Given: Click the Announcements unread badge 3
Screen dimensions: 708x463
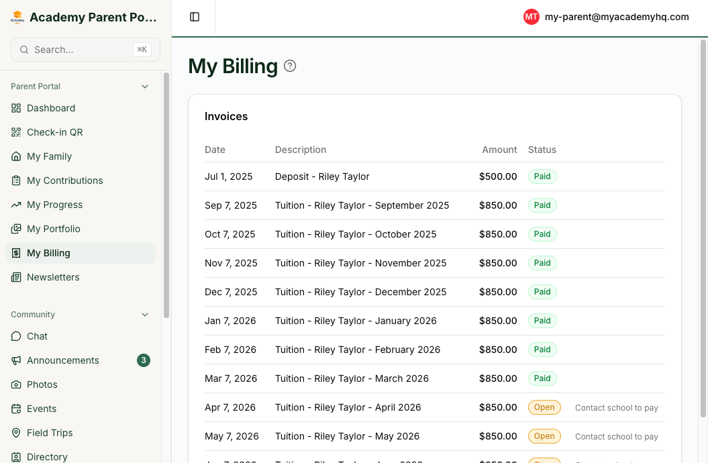Looking at the screenshot, I should click(144, 360).
